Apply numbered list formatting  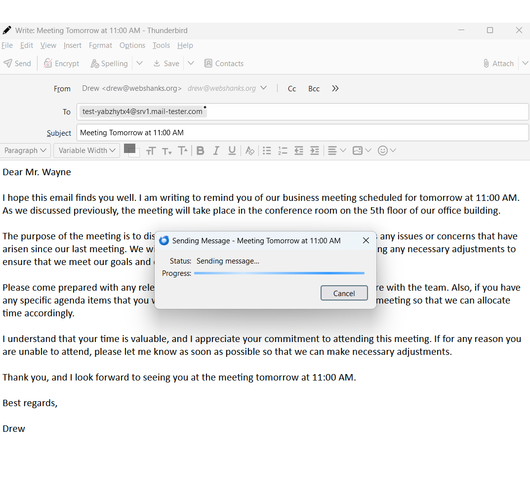click(x=283, y=151)
